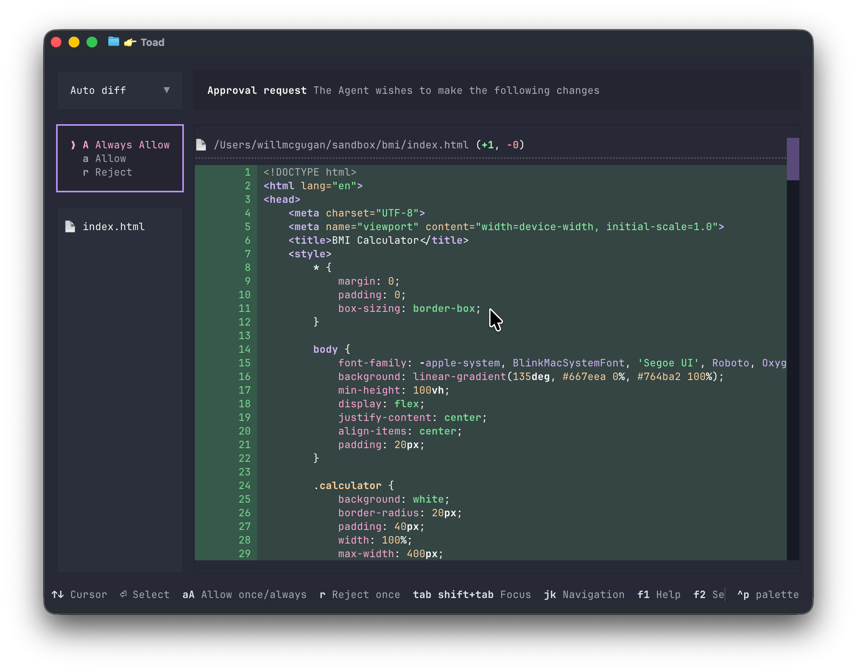
Task: Click the file icon next to index.html
Action: click(70, 226)
